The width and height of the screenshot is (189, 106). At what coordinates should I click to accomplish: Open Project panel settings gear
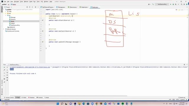point(35,7)
